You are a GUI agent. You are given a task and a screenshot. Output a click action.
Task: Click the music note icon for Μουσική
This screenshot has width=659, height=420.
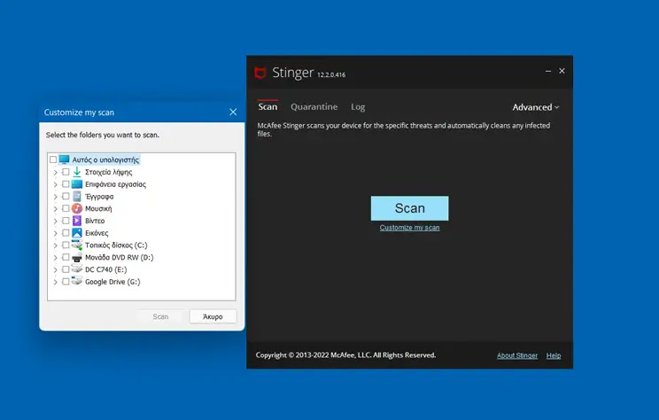[x=77, y=208]
